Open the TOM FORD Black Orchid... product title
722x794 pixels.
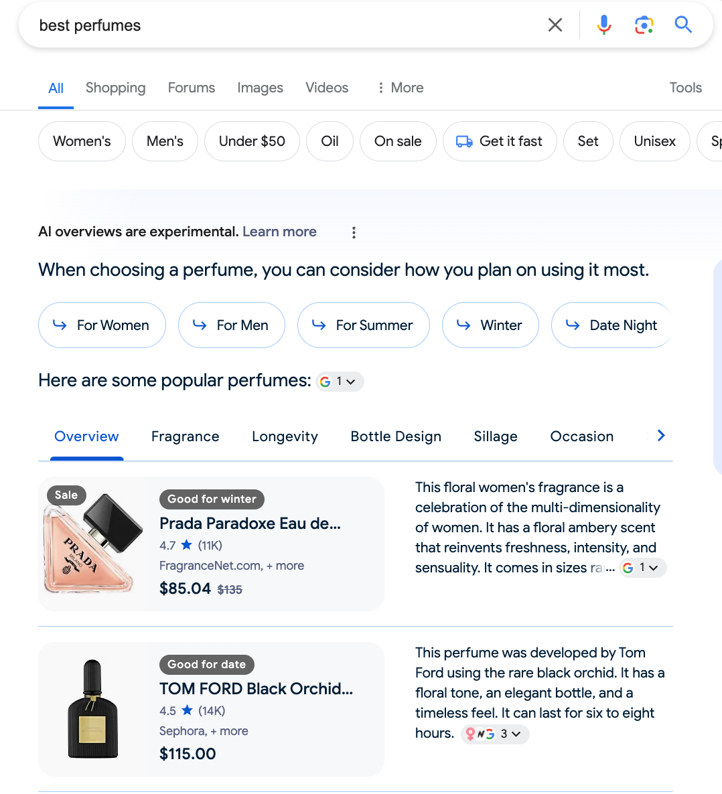point(257,689)
